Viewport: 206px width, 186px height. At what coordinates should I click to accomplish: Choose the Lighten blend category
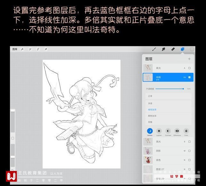(x=159, y=132)
